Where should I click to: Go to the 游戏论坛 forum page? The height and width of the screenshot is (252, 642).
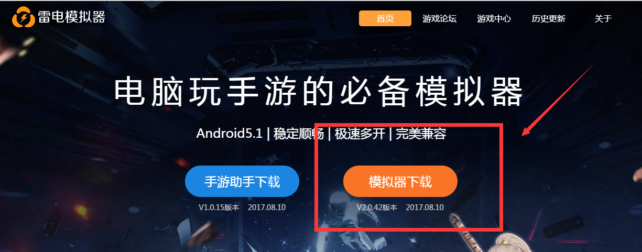(440, 18)
